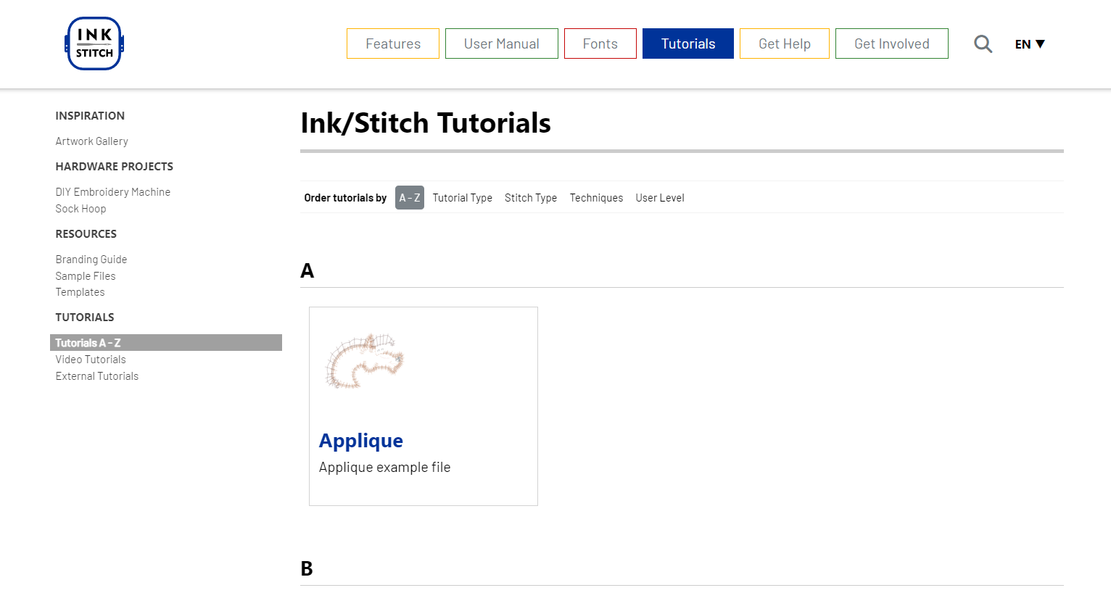Expand the EN language dropdown
The height and width of the screenshot is (593, 1111).
coord(1030,44)
